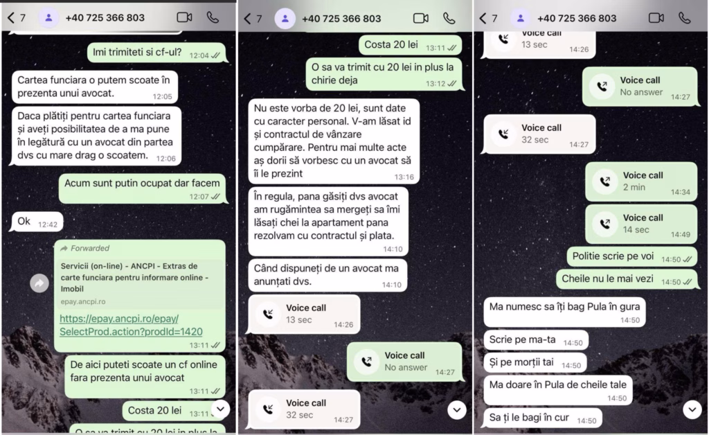
Task: Tap the 14 sec Voice call at 14:49
Action: [x=641, y=224]
